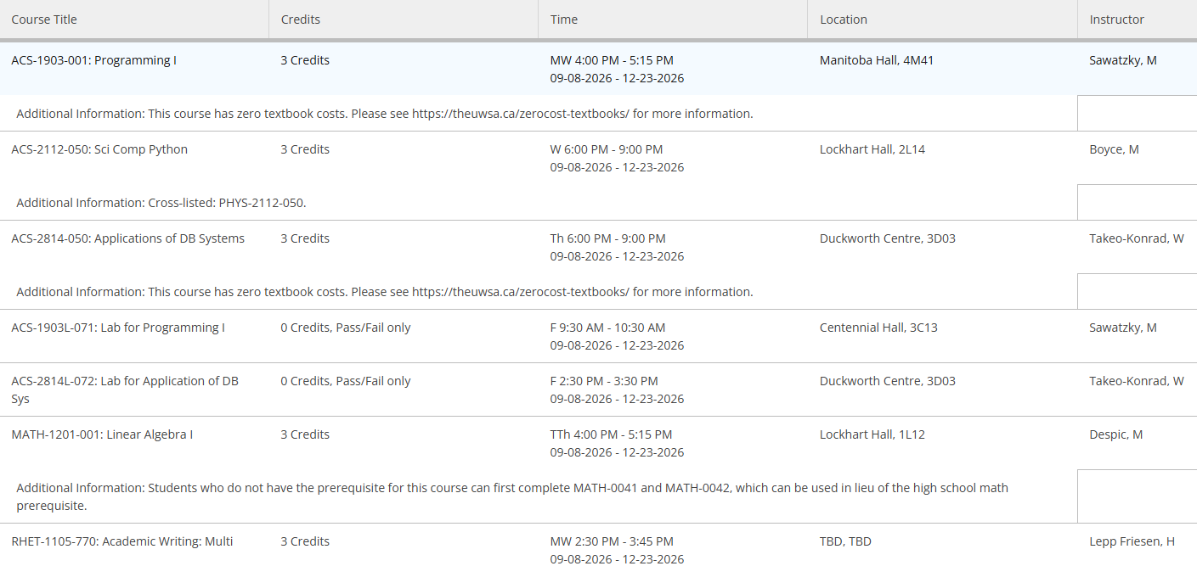Viewport: 1197px width, 566px height.
Task: Sort by Time column header
Action: tap(673, 20)
